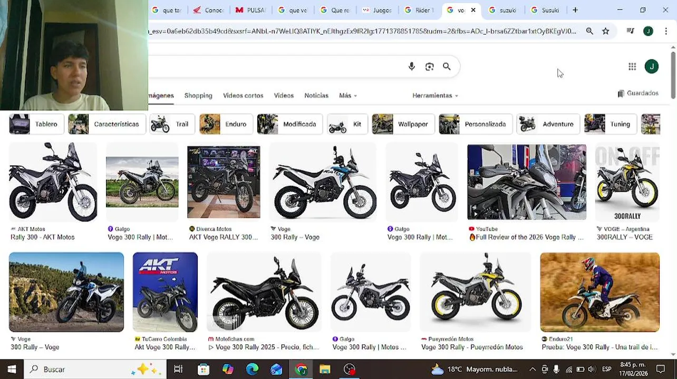Filter images by Enduro chip
Screen dimensions: 677x379
click(x=226, y=124)
